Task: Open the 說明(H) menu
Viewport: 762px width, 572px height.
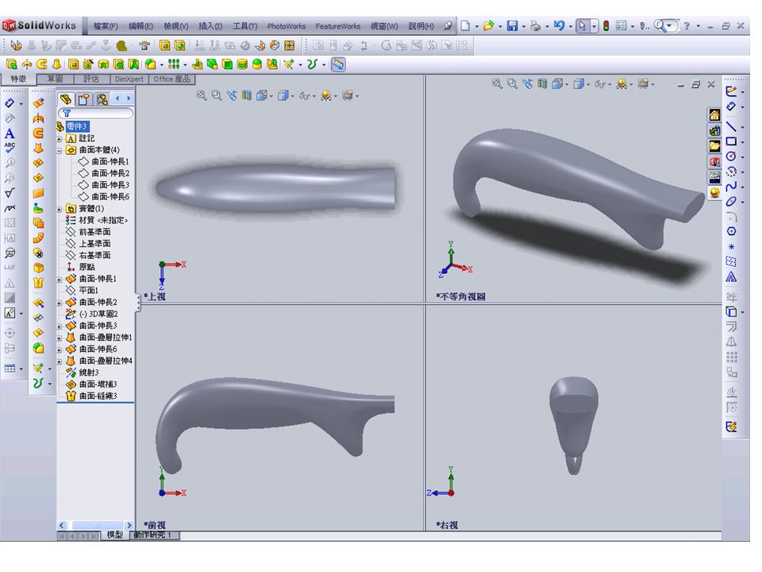Action: click(421, 26)
